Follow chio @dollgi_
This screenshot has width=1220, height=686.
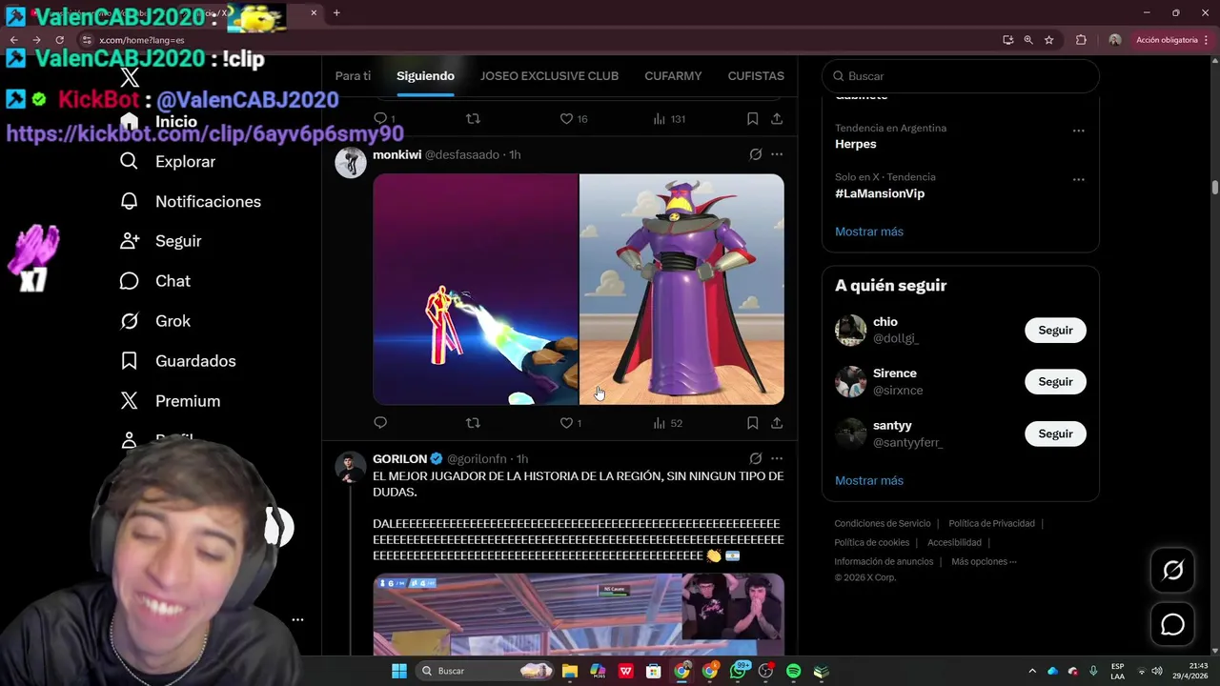point(1055,331)
